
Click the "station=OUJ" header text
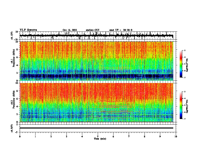coord(92,30)
